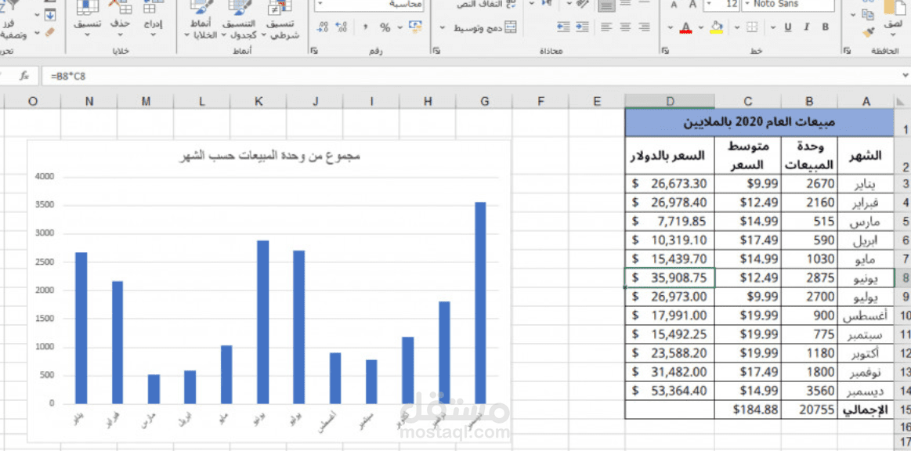The image size is (911, 451).
Task: Click Insert cells (إدراج)
Action: click(x=153, y=19)
